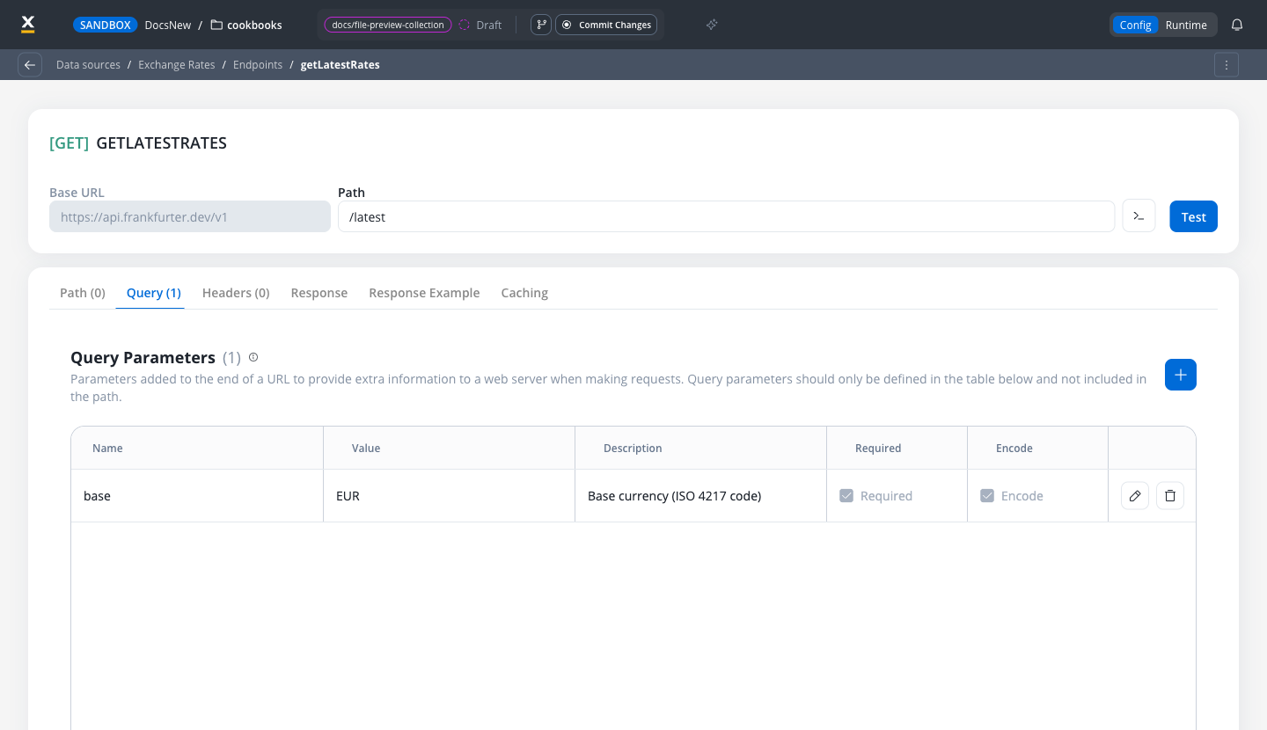Click Commit Changes button

coord(606,25)
